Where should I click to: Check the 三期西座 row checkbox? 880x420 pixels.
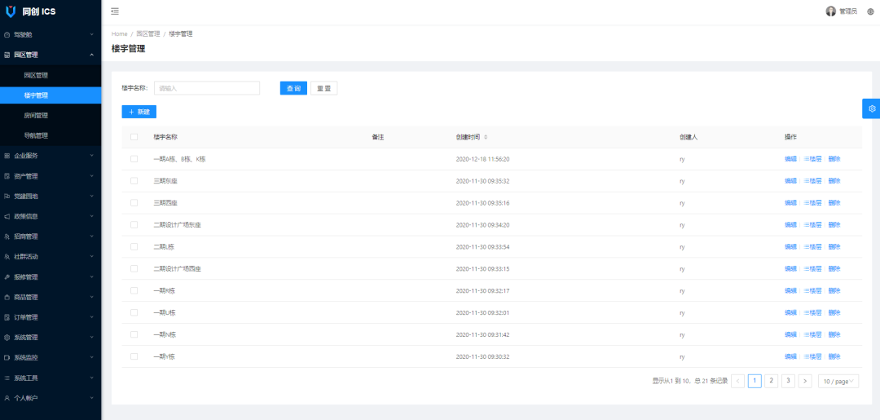134,203
